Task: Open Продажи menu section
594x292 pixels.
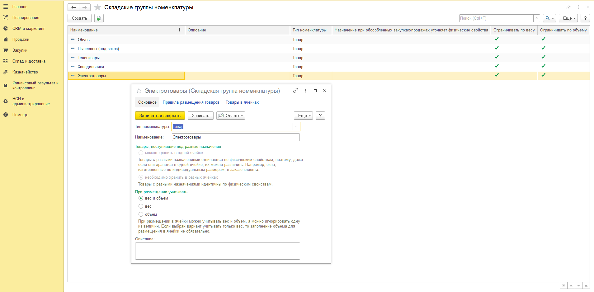Action: tap(21, 40)
